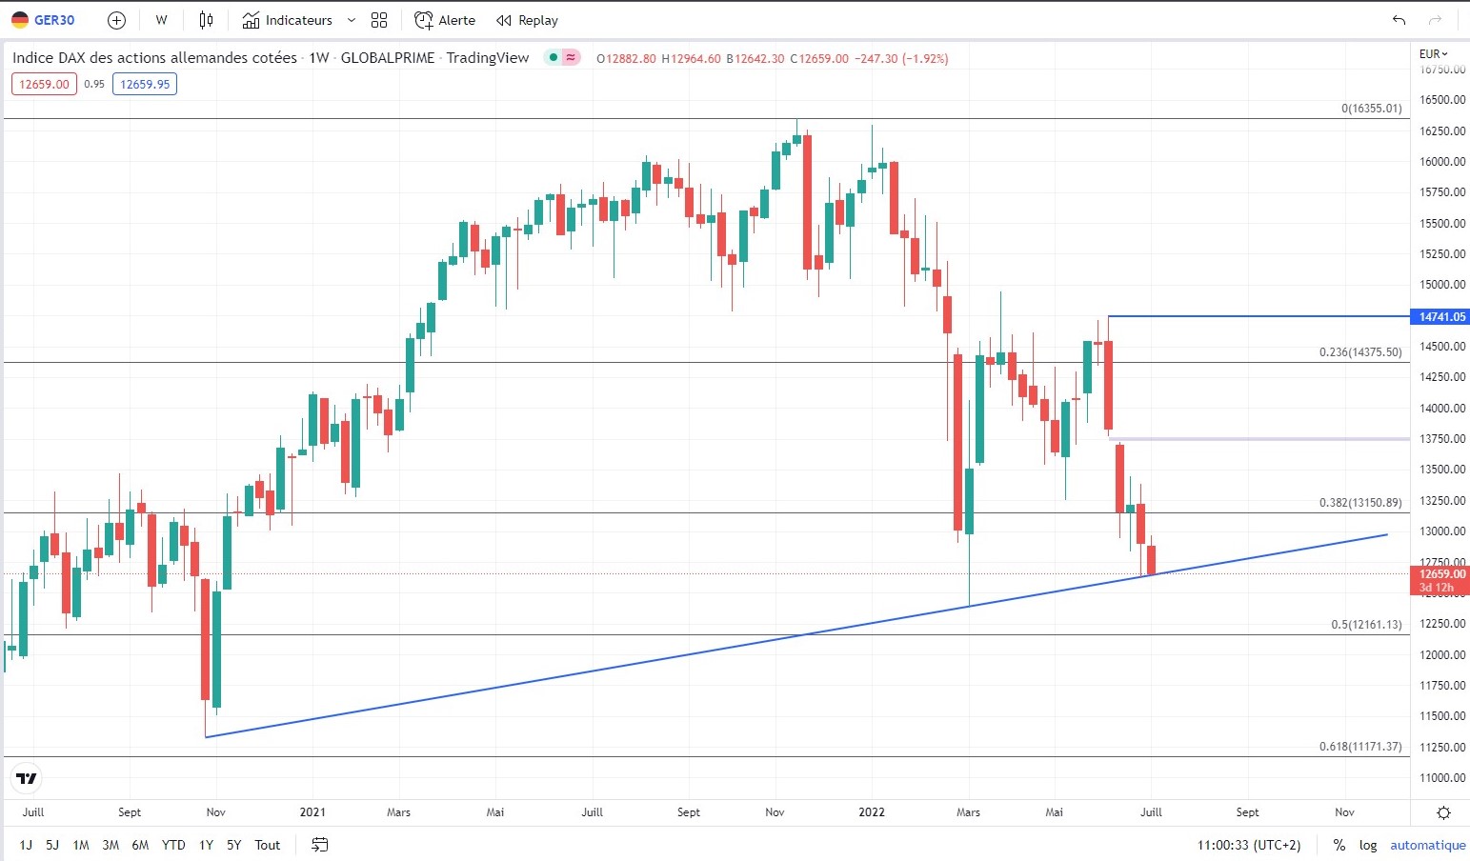Click the undo arrow
This screenshot has height=861, width=1470.
(x=1399, y=20)
